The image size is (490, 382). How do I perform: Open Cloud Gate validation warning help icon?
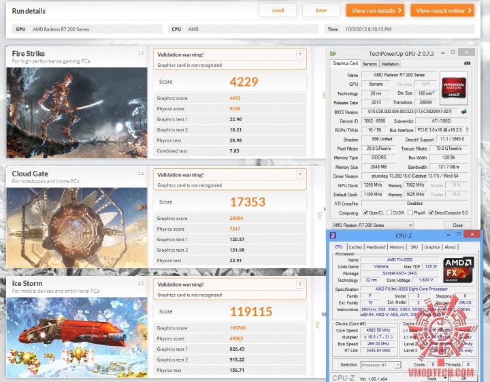[299, 175]
